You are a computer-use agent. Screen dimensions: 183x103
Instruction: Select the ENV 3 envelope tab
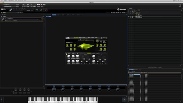point(93,53)
